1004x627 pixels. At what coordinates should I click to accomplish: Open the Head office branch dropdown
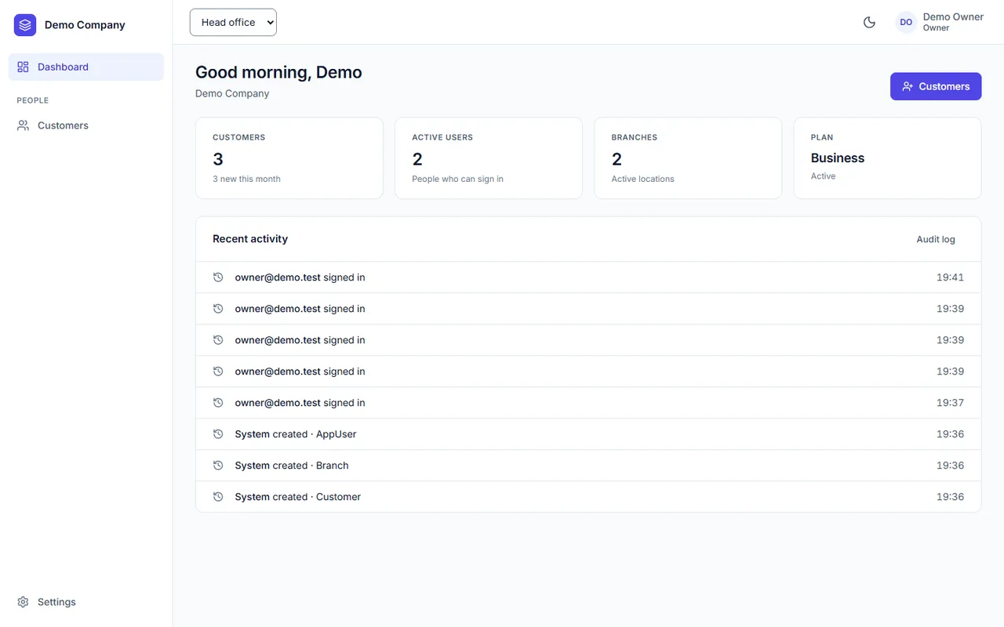coord(233,22)
